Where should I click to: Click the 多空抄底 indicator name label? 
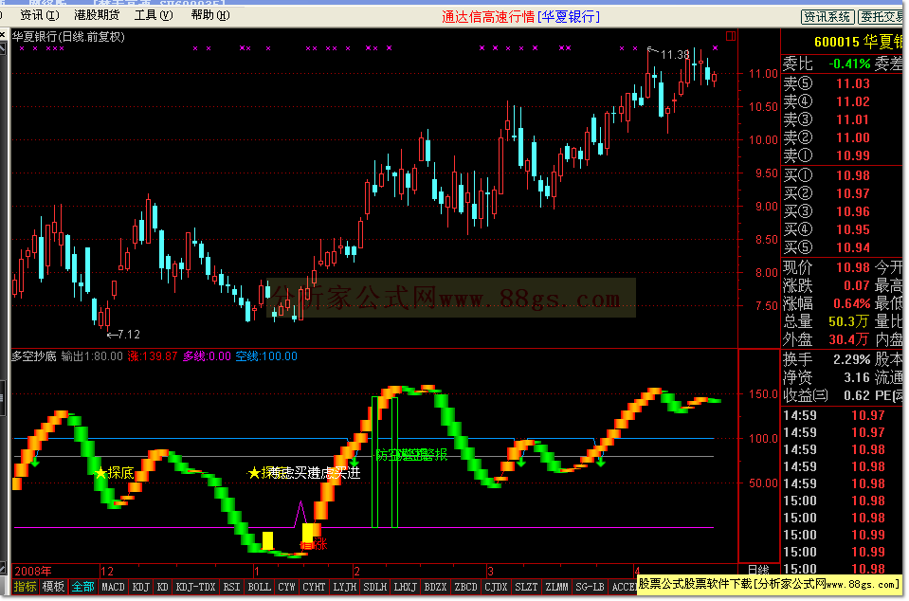coord(34,356)
